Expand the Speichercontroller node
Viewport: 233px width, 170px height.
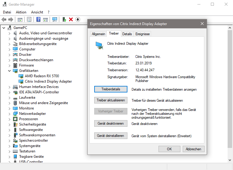[x=9, y=141]
